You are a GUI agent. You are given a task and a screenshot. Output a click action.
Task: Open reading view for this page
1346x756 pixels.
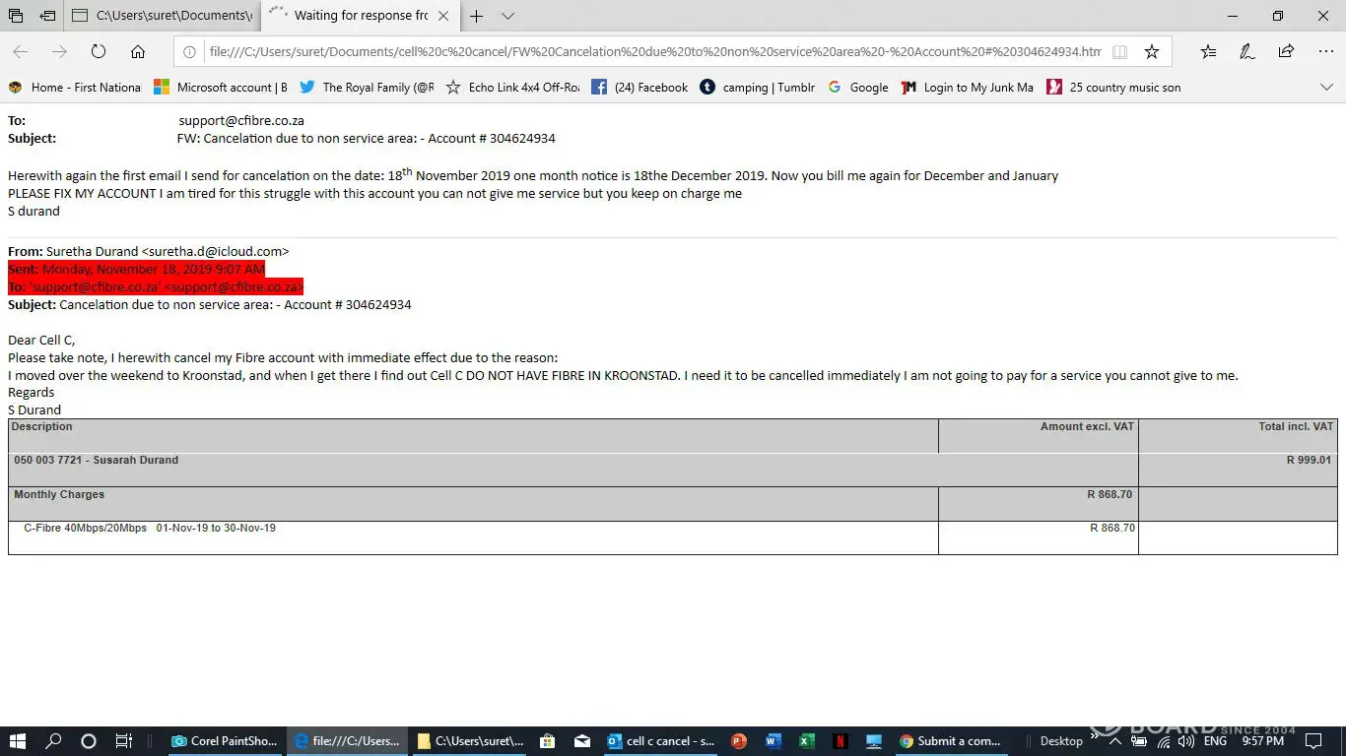click(x=1120, y=52)
